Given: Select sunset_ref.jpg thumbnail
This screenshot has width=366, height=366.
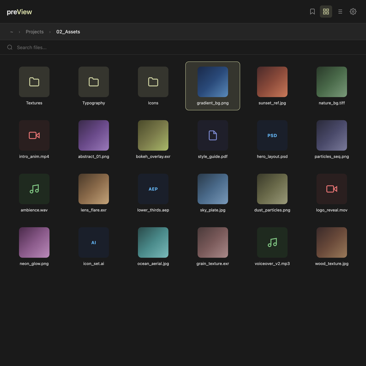Looking at the screenshot, I should click(272, 82).
